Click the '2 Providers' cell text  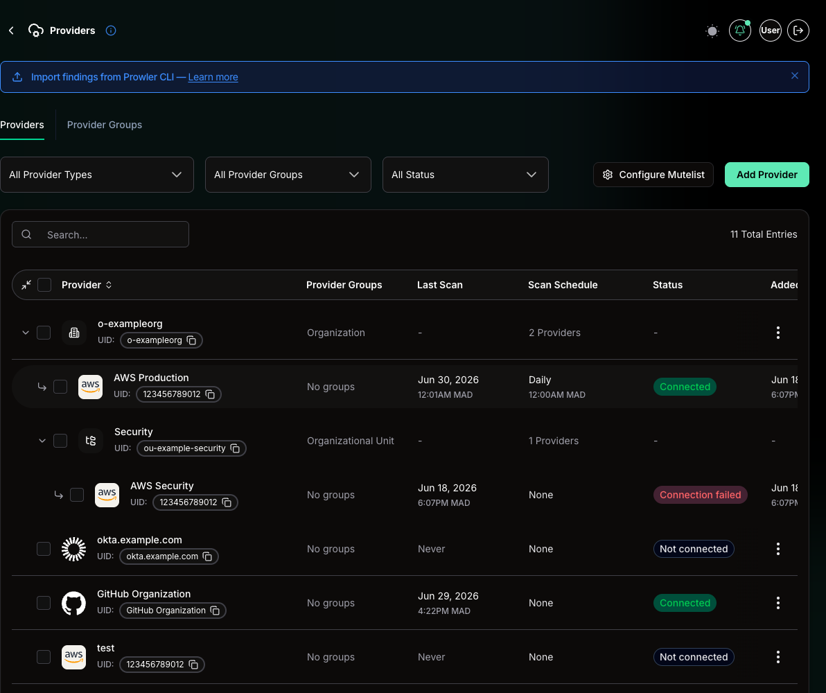[554, 333]
